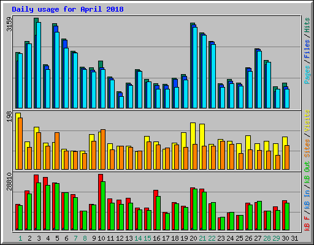
Task: Select green day label 15
Action: 147,238
